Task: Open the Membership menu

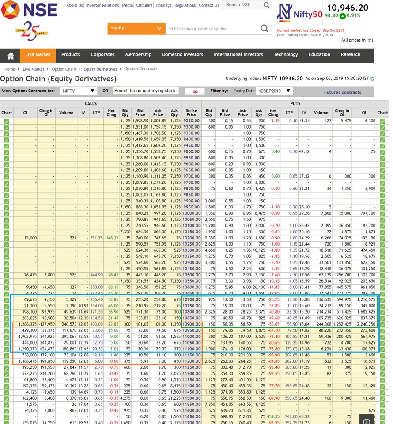Action: (x=138, y=55)
